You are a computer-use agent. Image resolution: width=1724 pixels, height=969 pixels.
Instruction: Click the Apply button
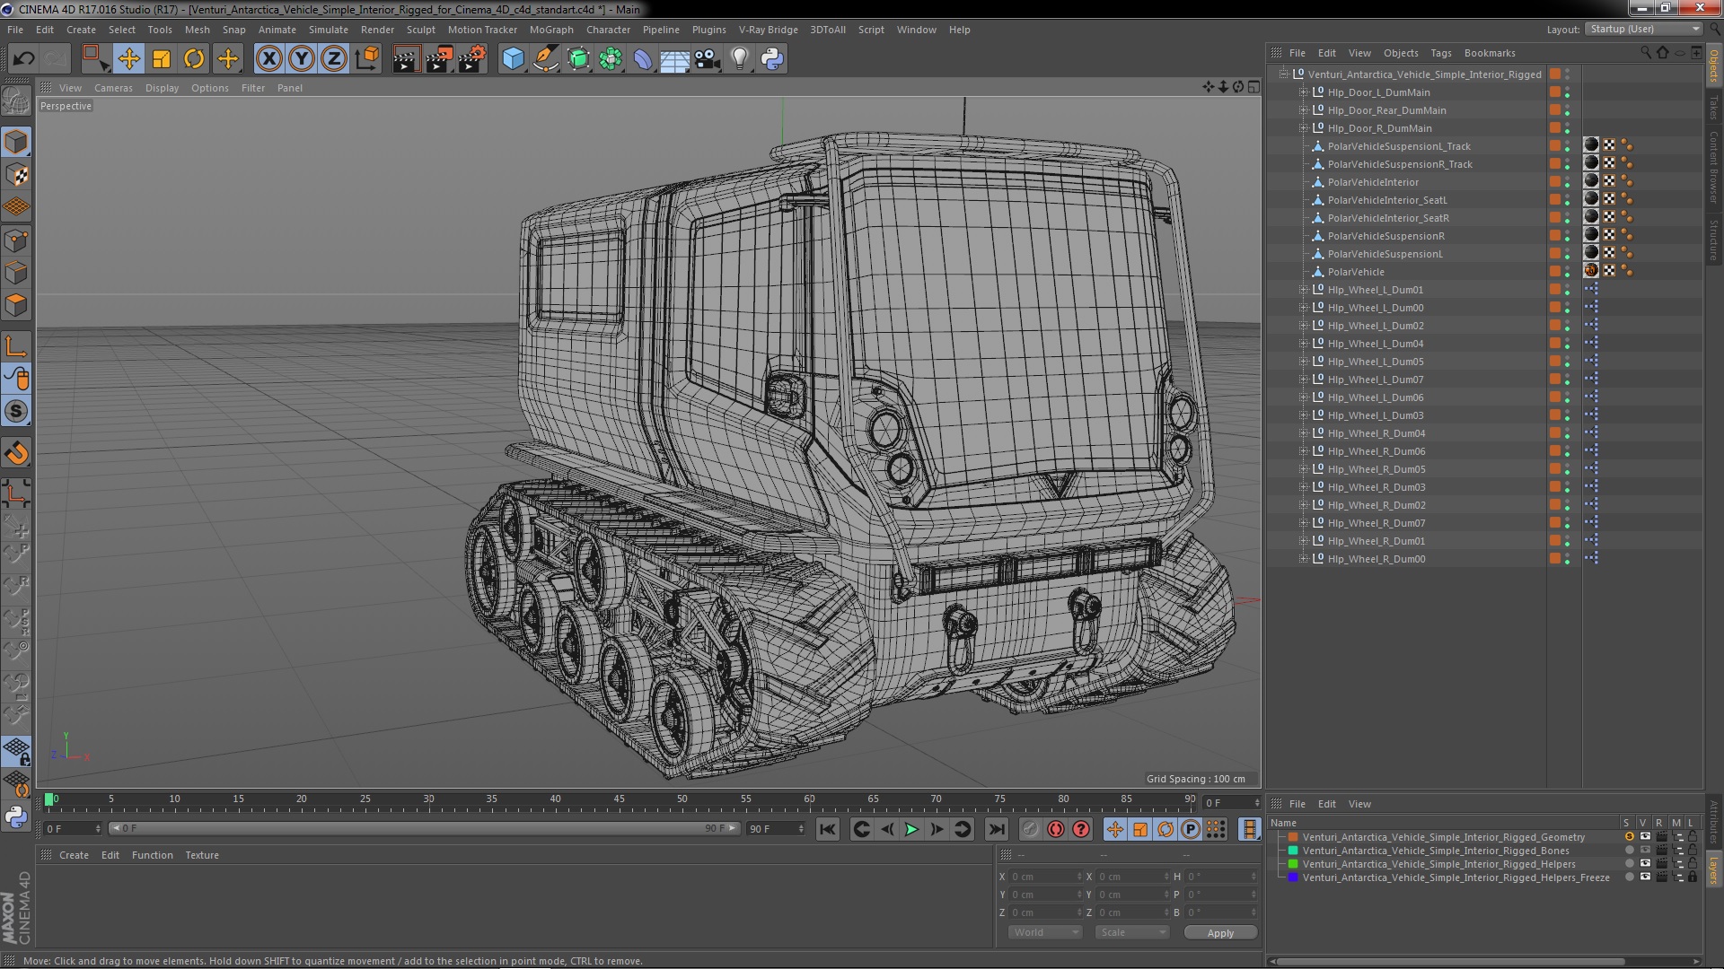tap(1220, 933)
